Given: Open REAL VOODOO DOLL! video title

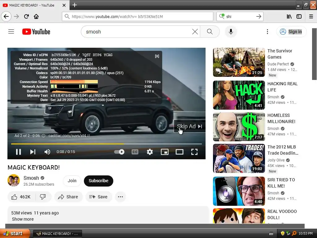Looking at the screenshot, I should [x=282, y=214].
